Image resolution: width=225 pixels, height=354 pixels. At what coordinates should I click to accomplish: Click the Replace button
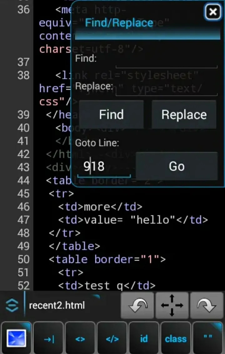184,115
